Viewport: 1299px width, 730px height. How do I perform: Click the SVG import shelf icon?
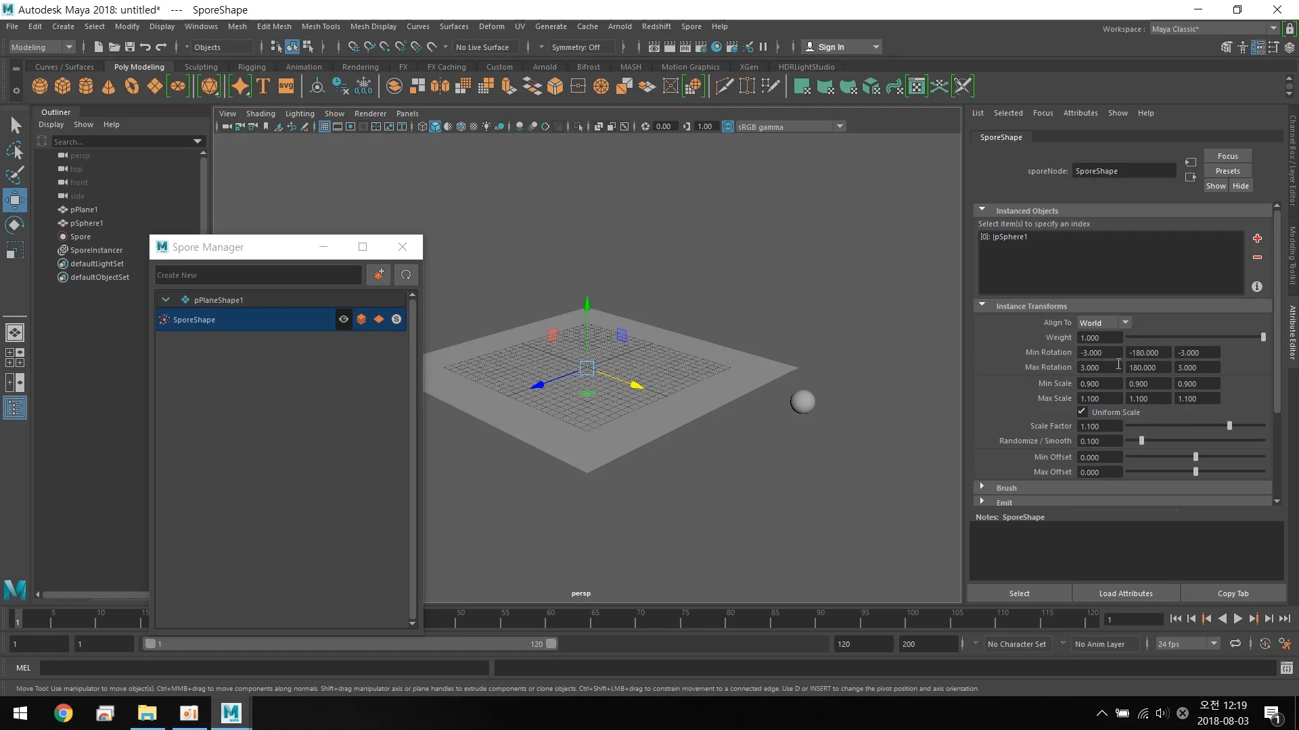click(x=286, y=86)
